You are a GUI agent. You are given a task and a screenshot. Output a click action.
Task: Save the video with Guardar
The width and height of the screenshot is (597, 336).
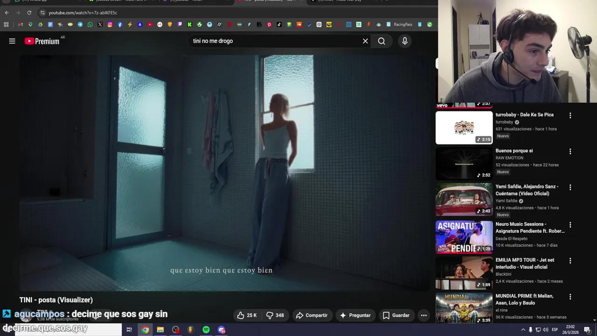[x=396, y=315]
